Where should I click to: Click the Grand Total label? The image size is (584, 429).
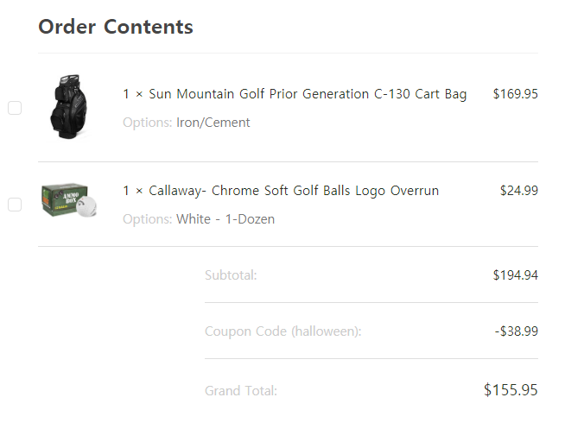coord(241,391)
